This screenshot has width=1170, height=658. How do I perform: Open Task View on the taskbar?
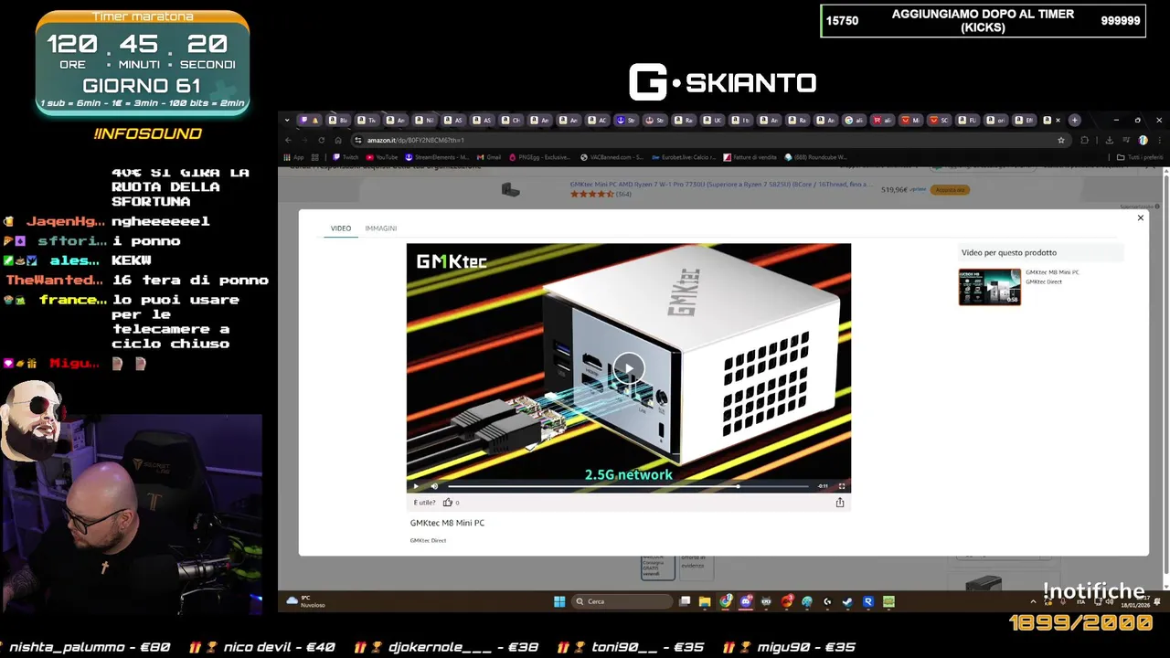pyautogui.click(x=685, y=601)
